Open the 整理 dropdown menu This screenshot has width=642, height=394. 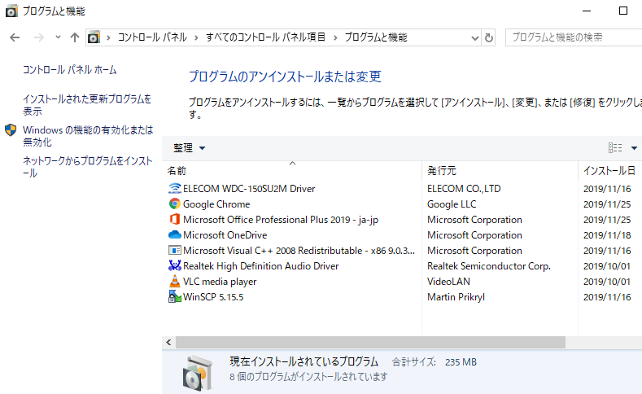tap(189, 148)
